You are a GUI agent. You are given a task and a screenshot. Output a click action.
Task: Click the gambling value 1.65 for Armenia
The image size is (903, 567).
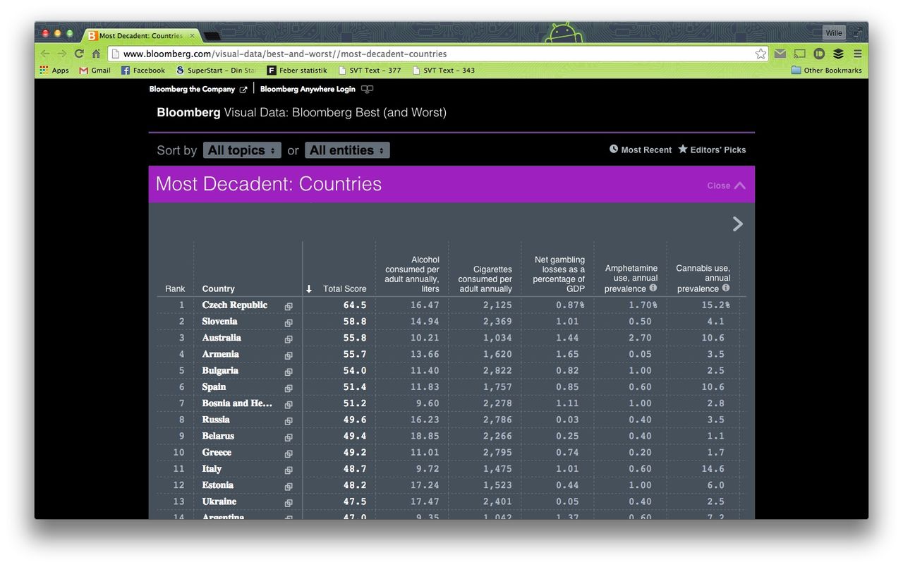pyautogui.click(x=567, y=355)
